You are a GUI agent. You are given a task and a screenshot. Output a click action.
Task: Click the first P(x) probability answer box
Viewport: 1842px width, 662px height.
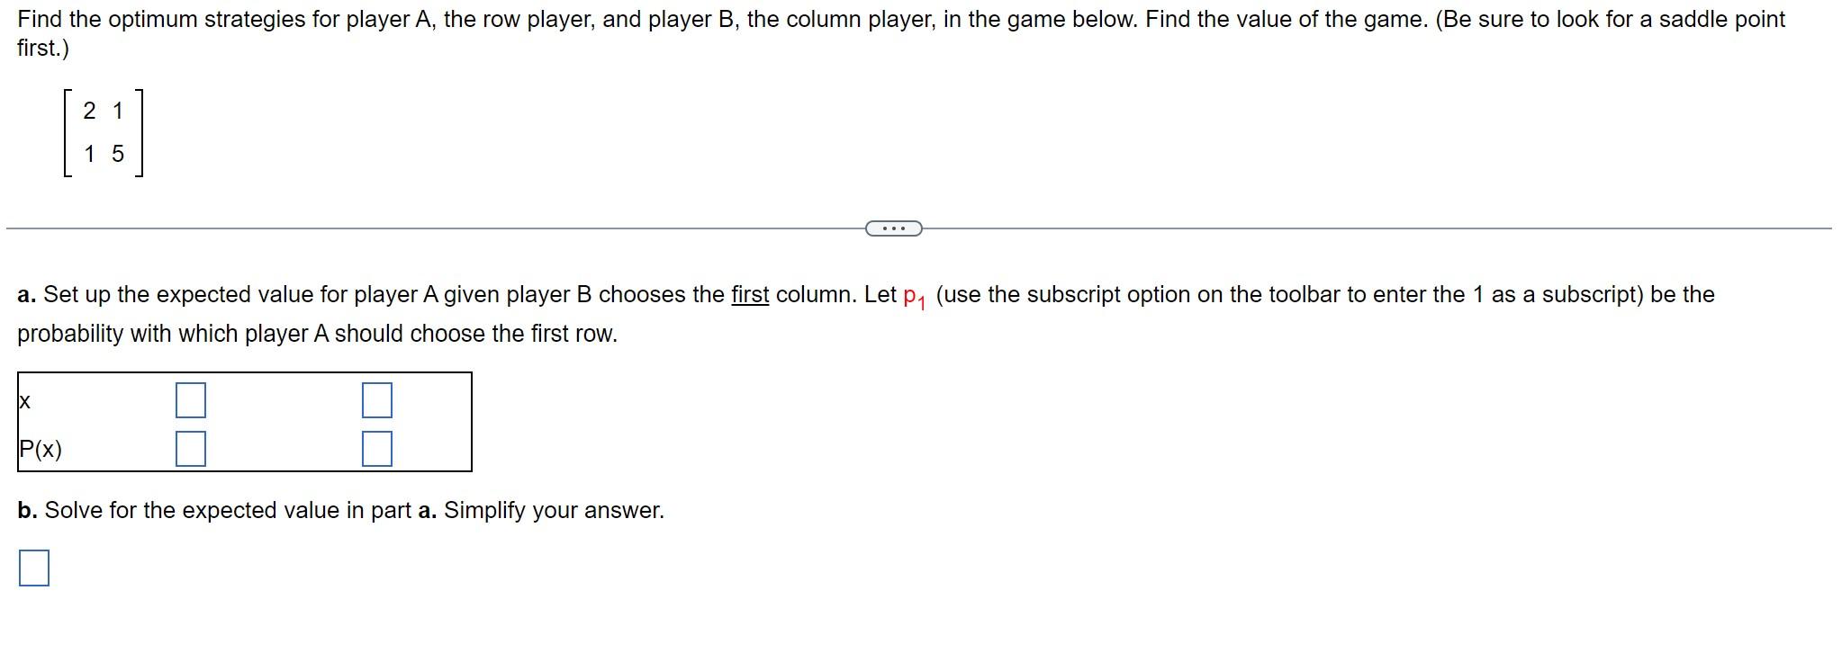(191, 449)
